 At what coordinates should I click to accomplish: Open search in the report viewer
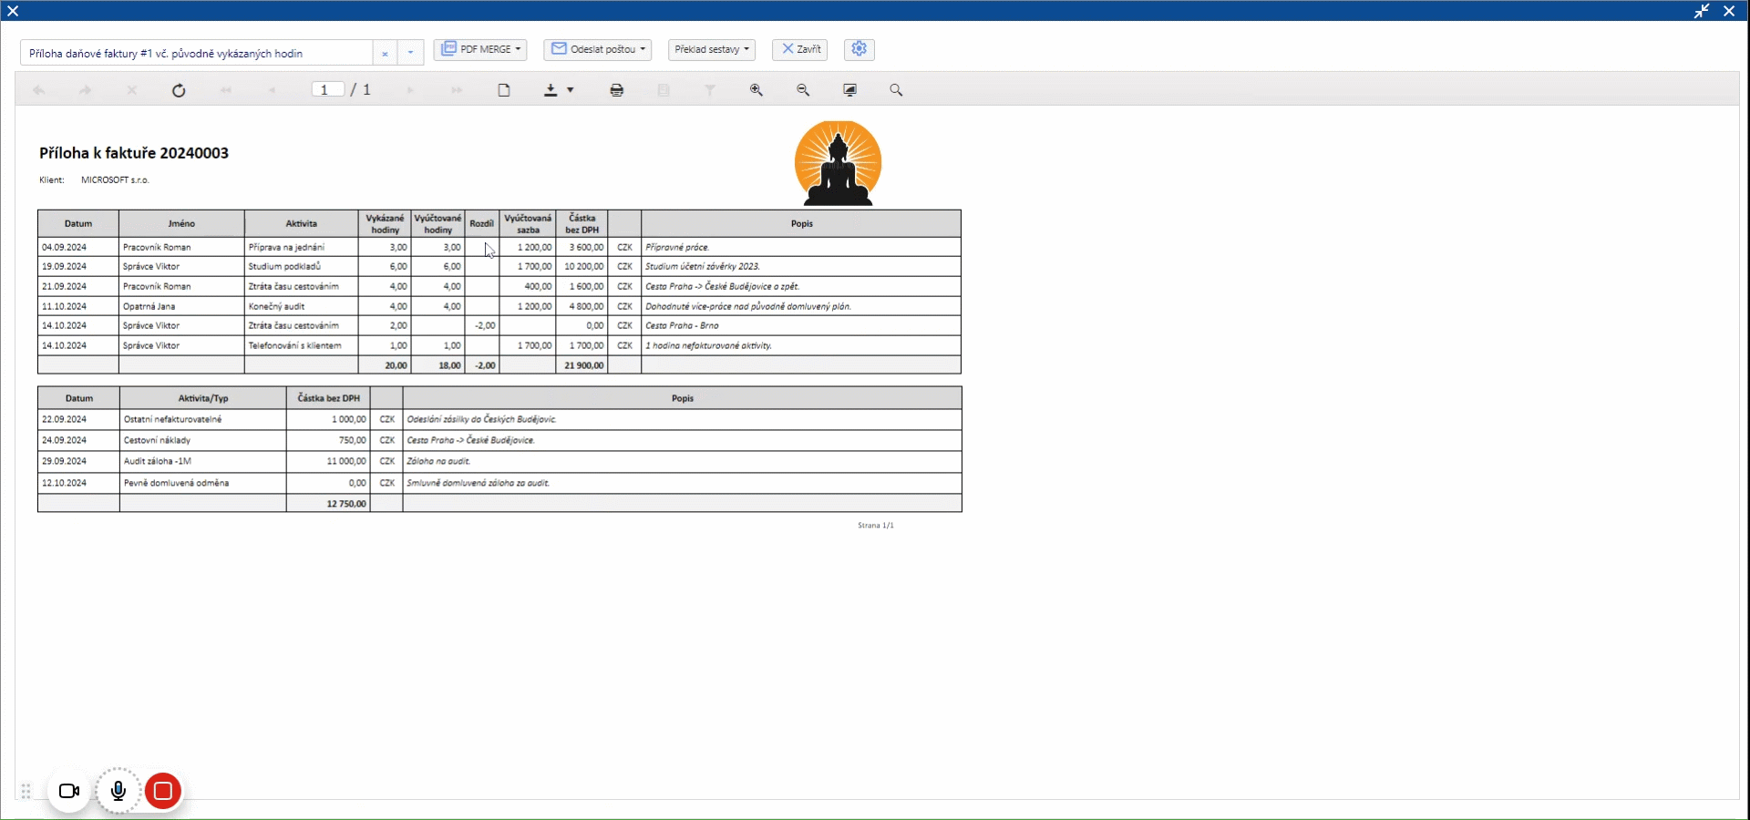[x=896, y=90]
